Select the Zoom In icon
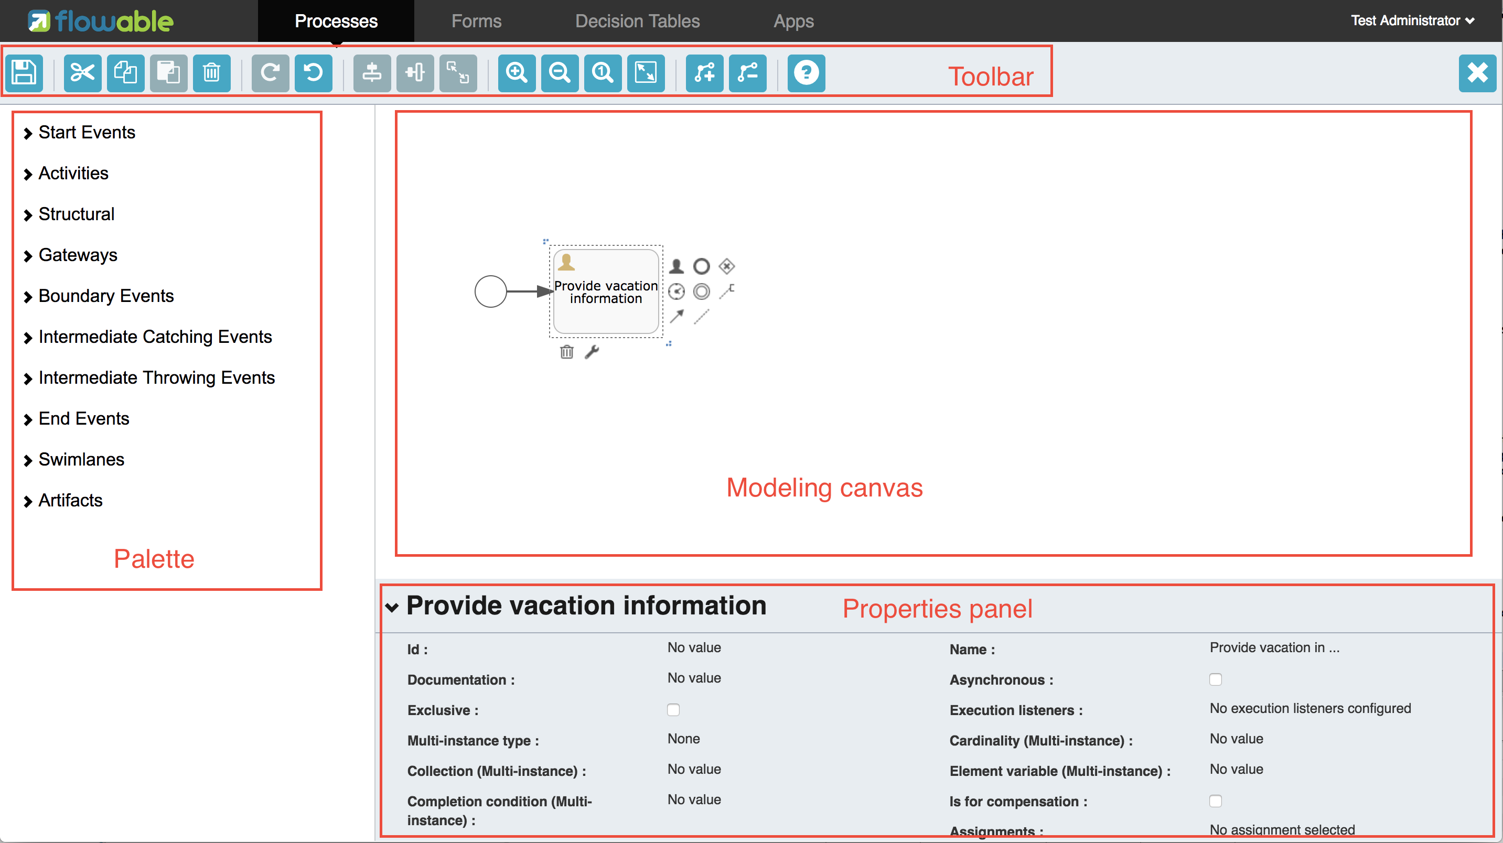The width and height of the screenshot is (1503, 843). (x=516, y=72)
